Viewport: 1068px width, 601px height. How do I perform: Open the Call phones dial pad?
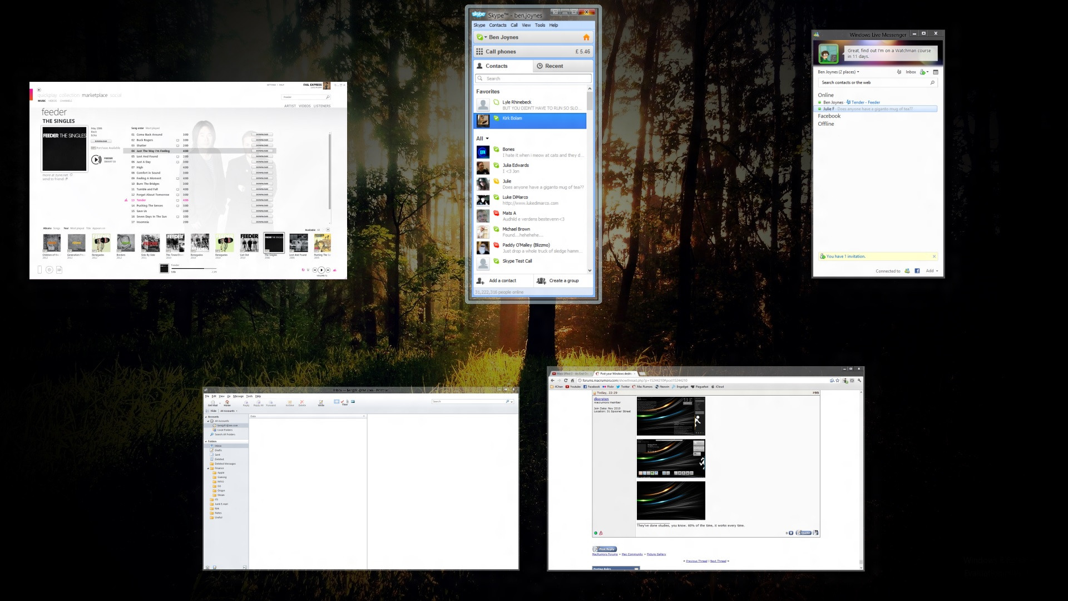(479, 51)
